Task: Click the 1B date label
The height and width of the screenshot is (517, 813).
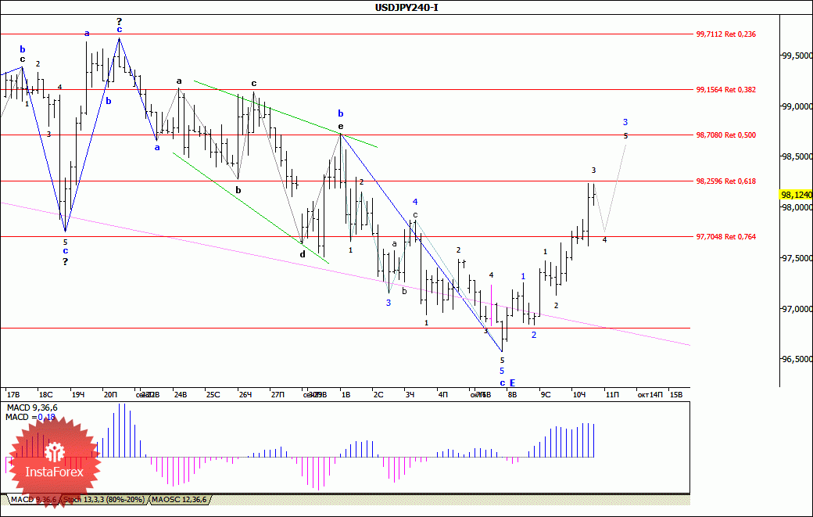Action: 346,395
